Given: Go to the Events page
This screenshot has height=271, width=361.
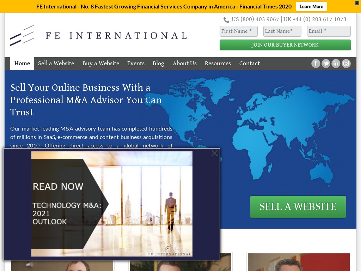Looking at the screenshot, I should coord(136,64).
